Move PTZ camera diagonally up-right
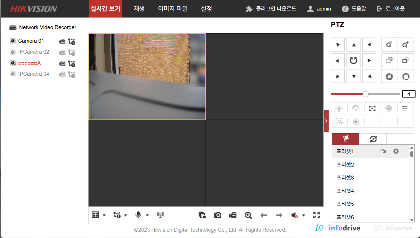 (x=369, y=45)
